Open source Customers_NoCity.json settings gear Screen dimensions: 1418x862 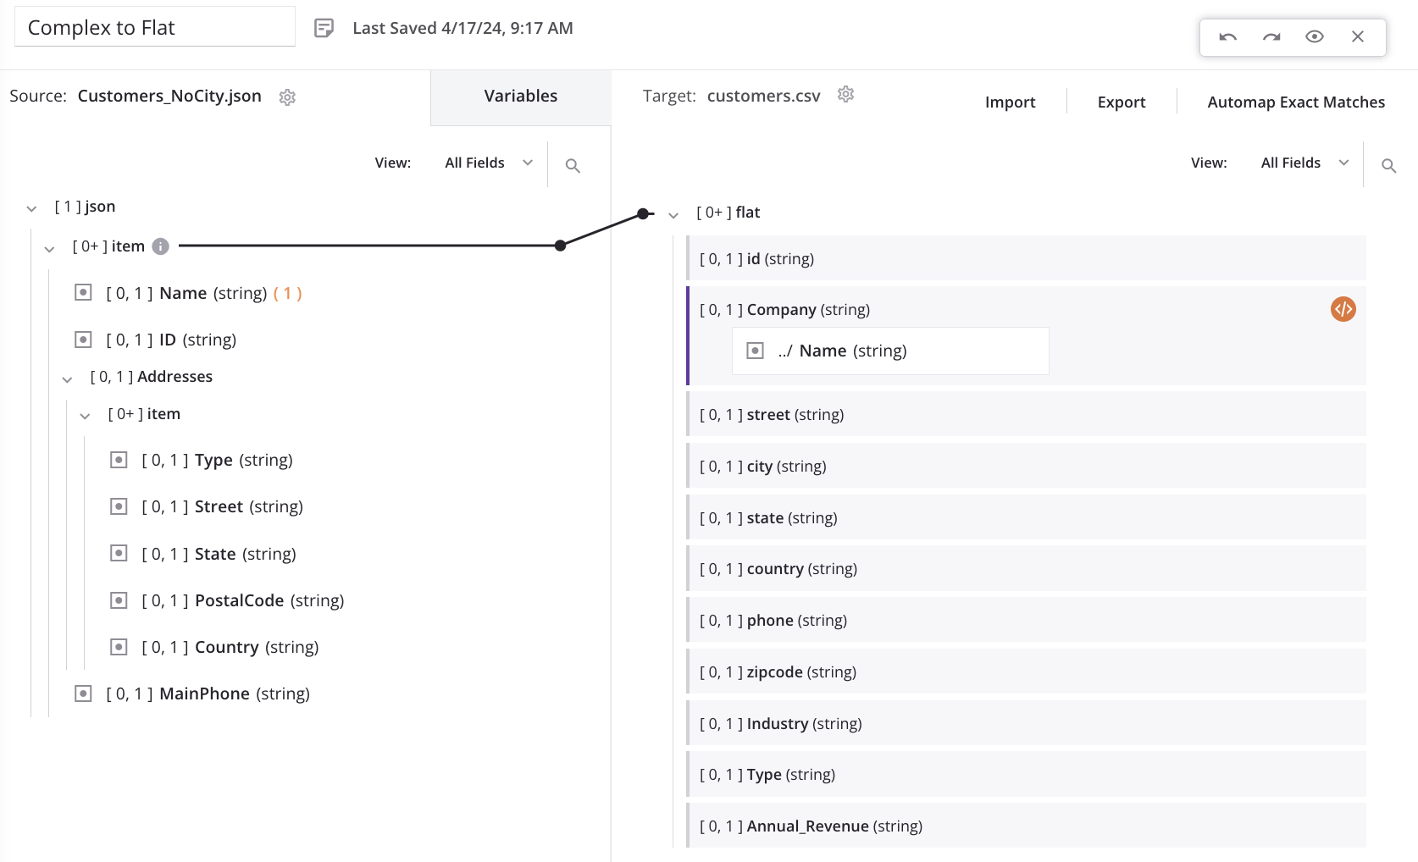pos(287,97)
